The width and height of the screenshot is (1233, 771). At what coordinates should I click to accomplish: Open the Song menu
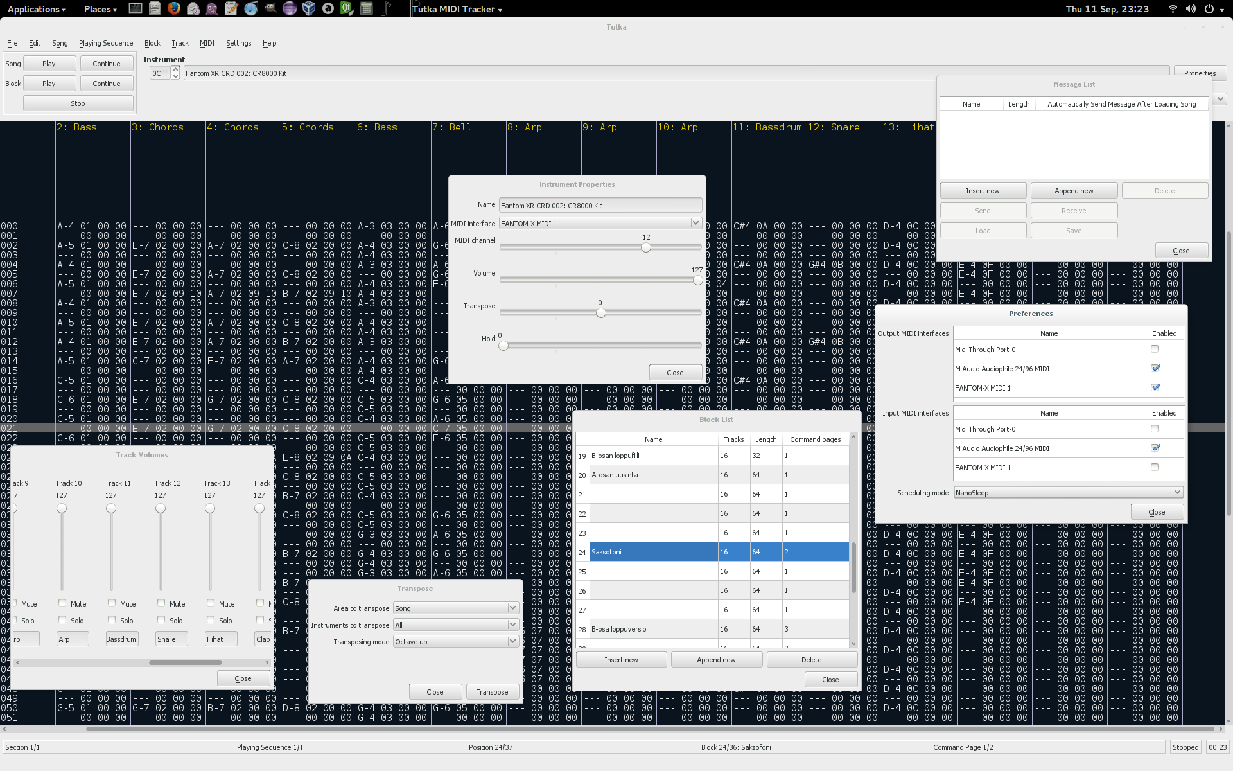point(60,43)
